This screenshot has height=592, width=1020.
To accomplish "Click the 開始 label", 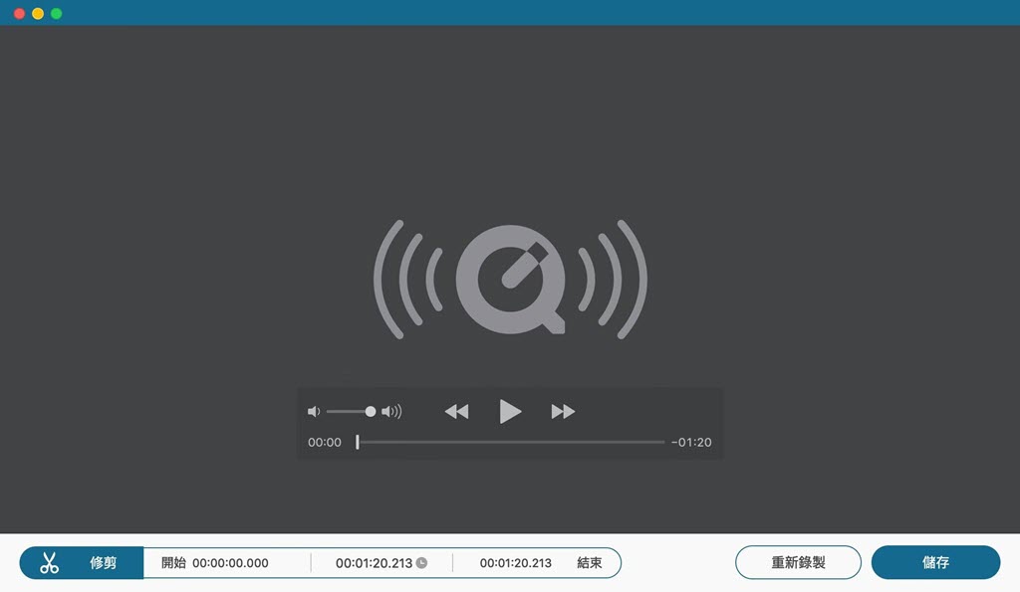I will (173, 563).
